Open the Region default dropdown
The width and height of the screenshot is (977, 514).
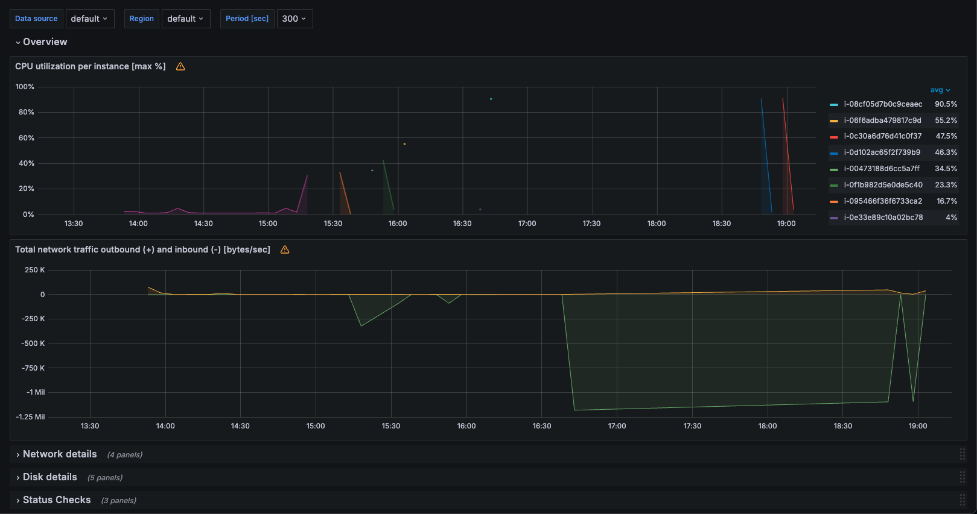[x=186, y=19]
